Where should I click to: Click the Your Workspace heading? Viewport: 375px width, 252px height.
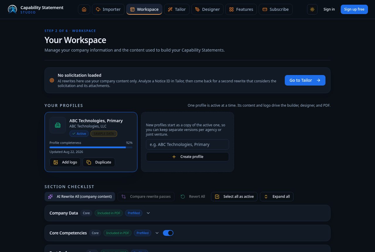tap(75, 40)
